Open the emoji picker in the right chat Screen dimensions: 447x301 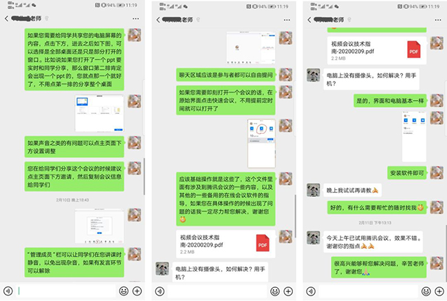point(426,291)
